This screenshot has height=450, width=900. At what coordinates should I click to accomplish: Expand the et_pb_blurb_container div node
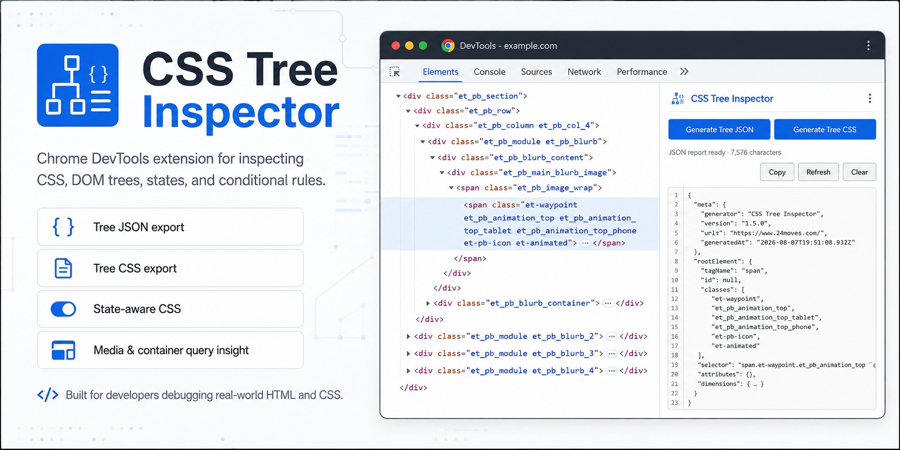(x=428, y=303)
